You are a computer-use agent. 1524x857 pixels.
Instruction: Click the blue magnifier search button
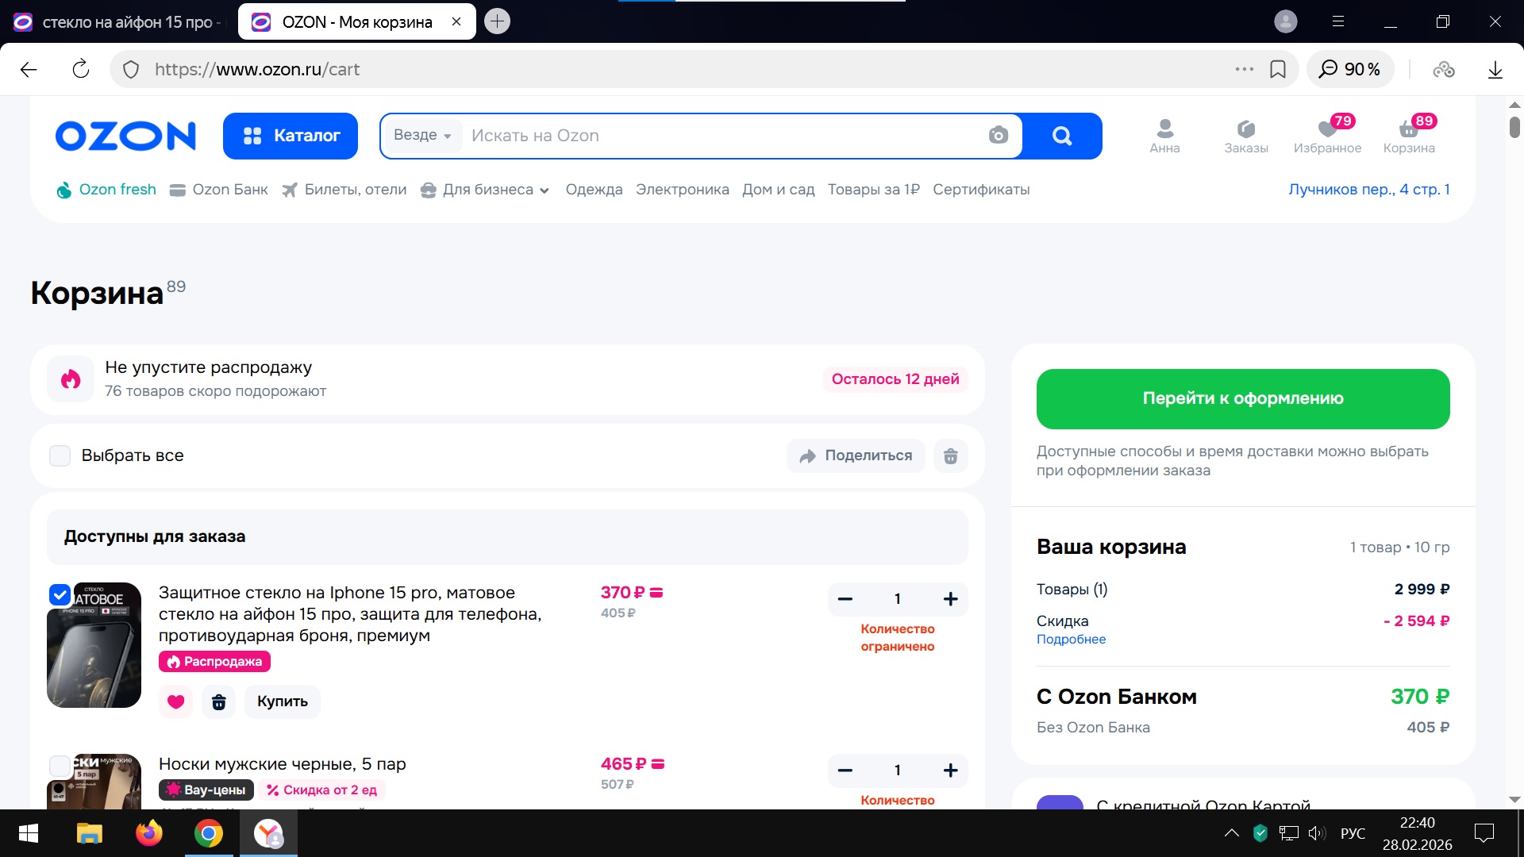(x=1061, y=136)
